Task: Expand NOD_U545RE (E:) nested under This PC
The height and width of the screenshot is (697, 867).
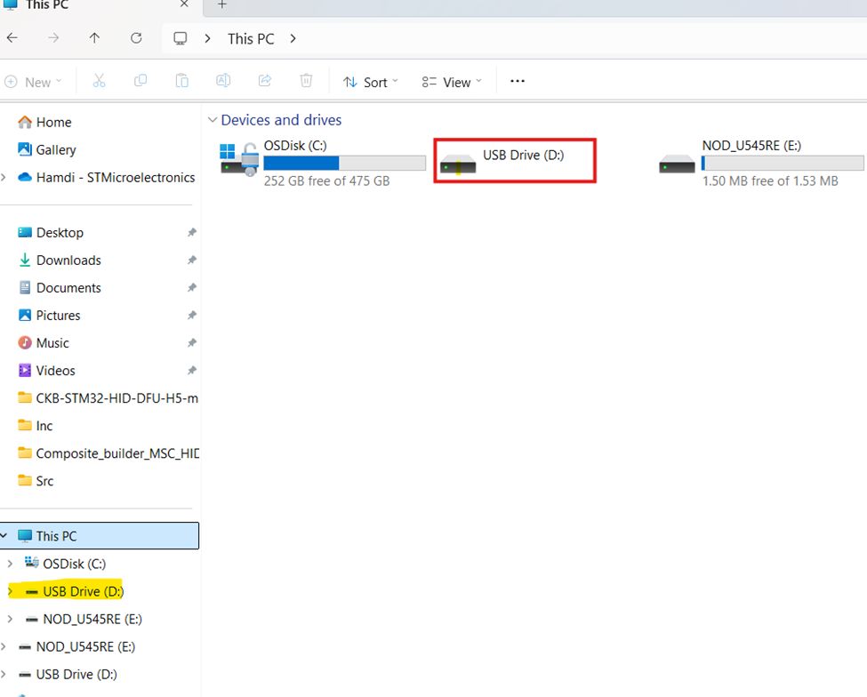Action: click(x=10, y=619)
